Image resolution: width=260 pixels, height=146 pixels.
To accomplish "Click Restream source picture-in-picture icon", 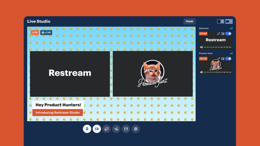I will coord(223,34).
